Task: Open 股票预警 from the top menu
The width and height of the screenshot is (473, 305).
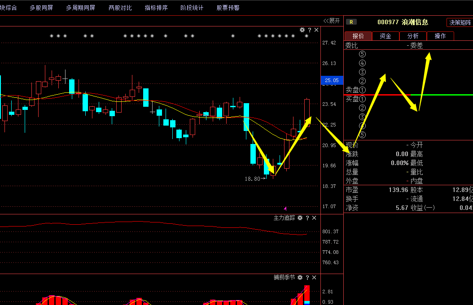Action: pos(228,8)
